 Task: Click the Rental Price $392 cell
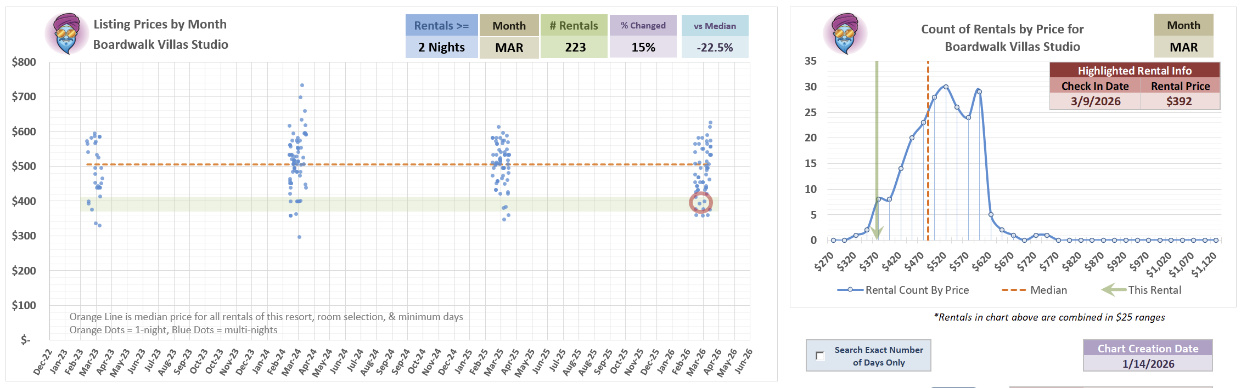(x=1180, y=101)
